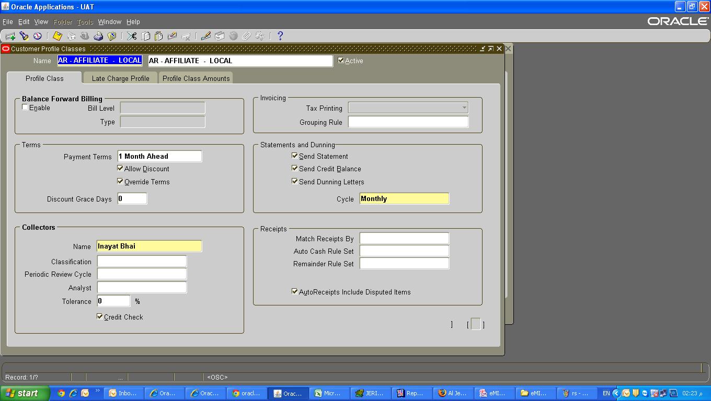This screenshot has width=711, height=401.
Task: Toggle Send Statement checkbox
Action: point(295,156)
